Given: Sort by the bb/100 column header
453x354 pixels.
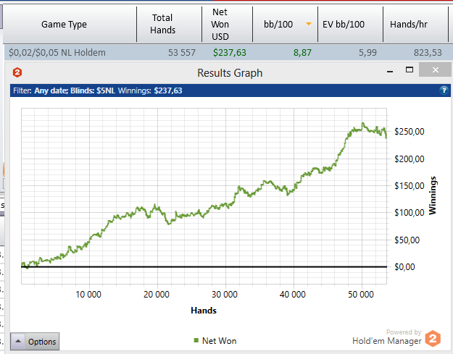Looking at the screenshot, I should pos(285,24).
